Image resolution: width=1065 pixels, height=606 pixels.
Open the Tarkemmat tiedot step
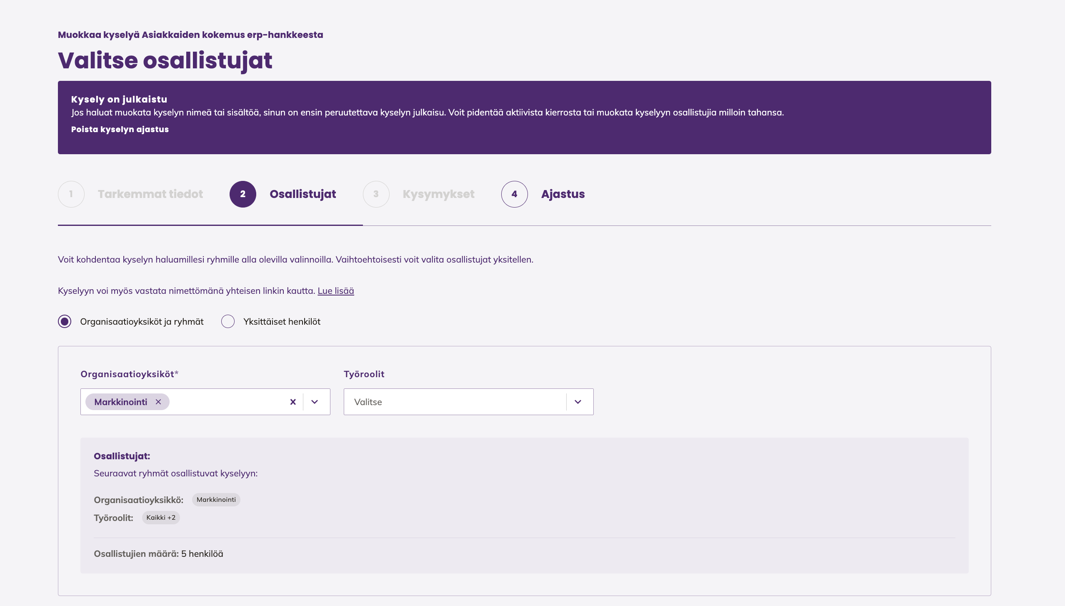pos(150,194)
